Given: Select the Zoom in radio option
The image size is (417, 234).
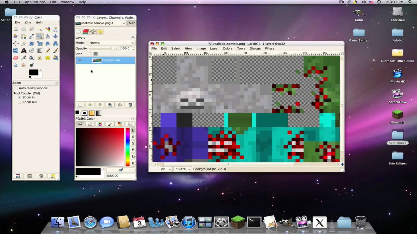Looking at the screenshot, I should point(20,97).
